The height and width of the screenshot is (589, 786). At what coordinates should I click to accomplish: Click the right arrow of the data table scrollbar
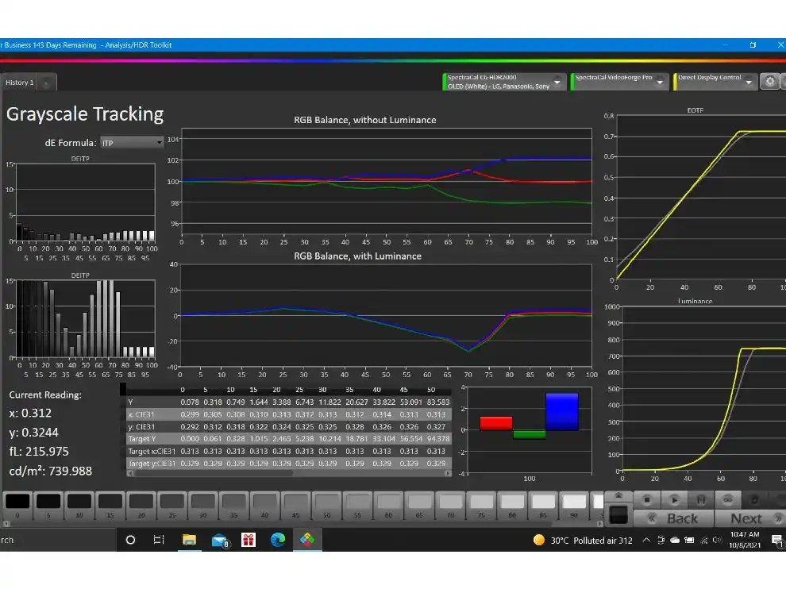coord(448,472)
